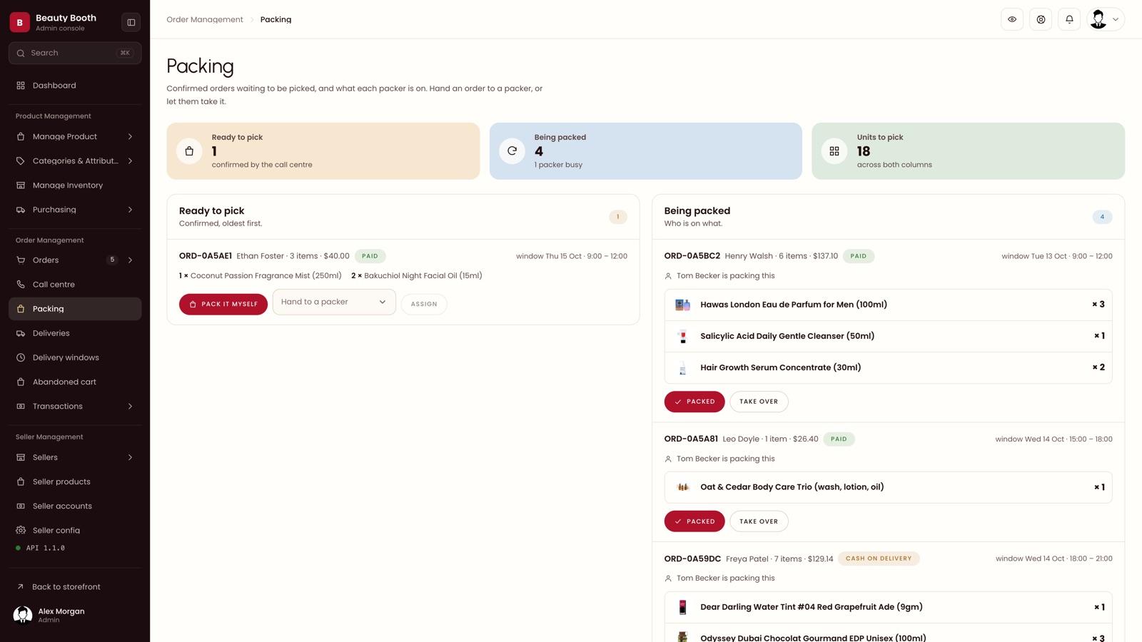1142x642 pixels.
Task: Click the Units to pick grid icon
Action: tap(834, 151)
